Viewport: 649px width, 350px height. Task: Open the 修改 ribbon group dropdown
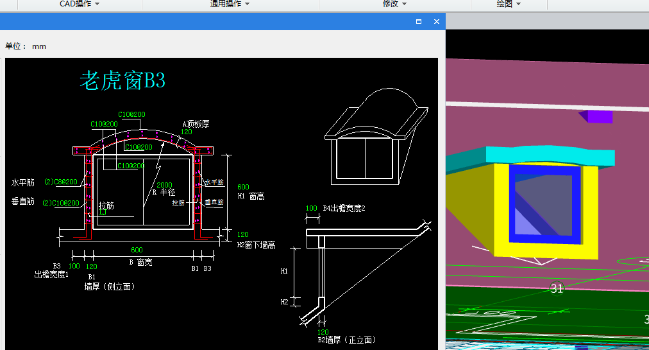[394, 4]
